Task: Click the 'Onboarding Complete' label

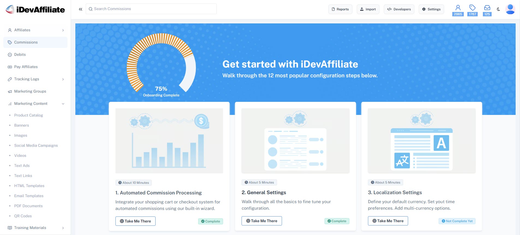Action: pyautogui.click(x=161, y=95)
